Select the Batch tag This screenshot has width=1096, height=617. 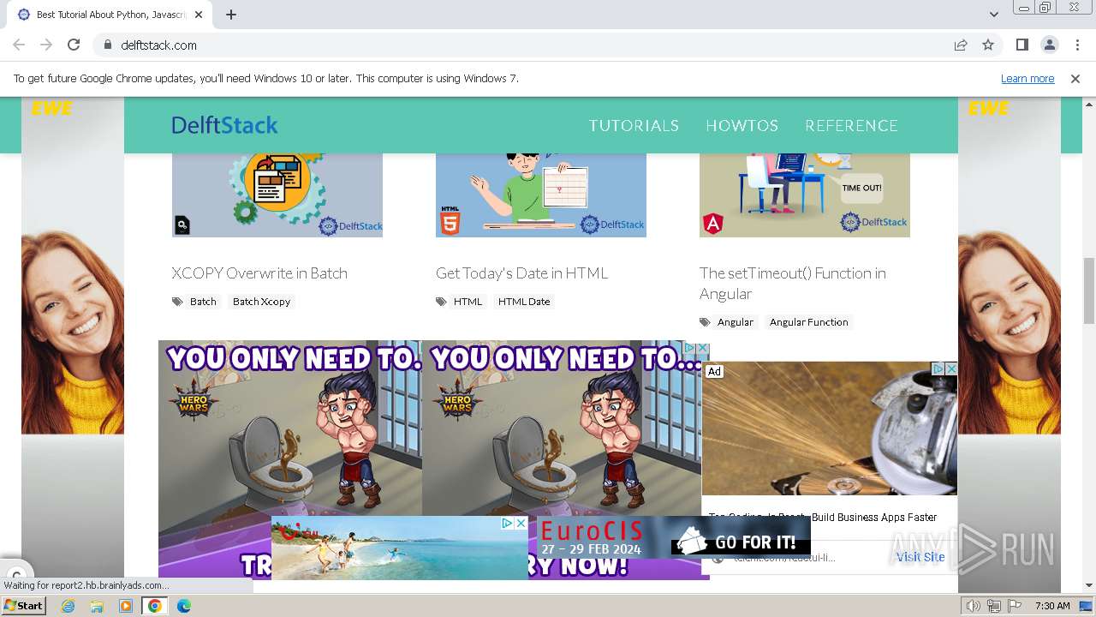203,302
